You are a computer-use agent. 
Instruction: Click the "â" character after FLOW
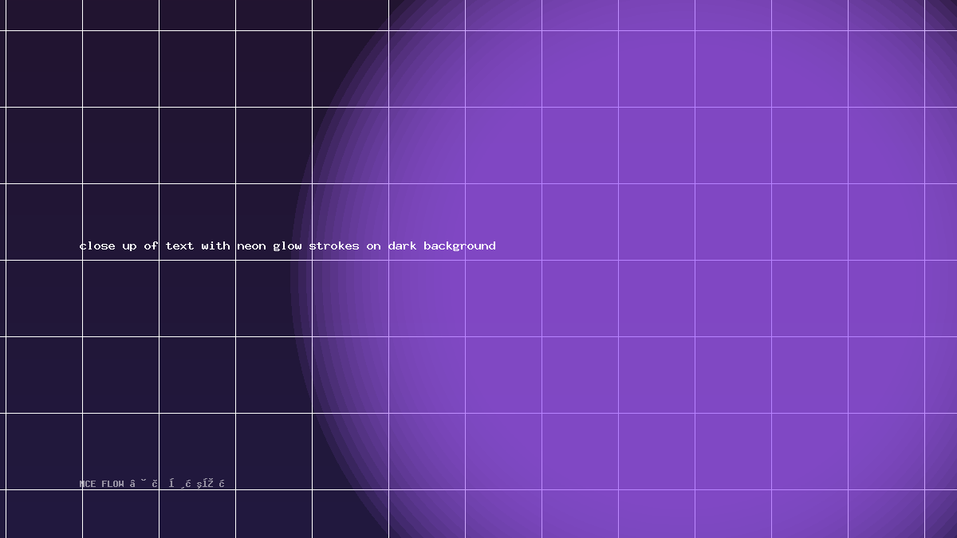pos(132,484)
